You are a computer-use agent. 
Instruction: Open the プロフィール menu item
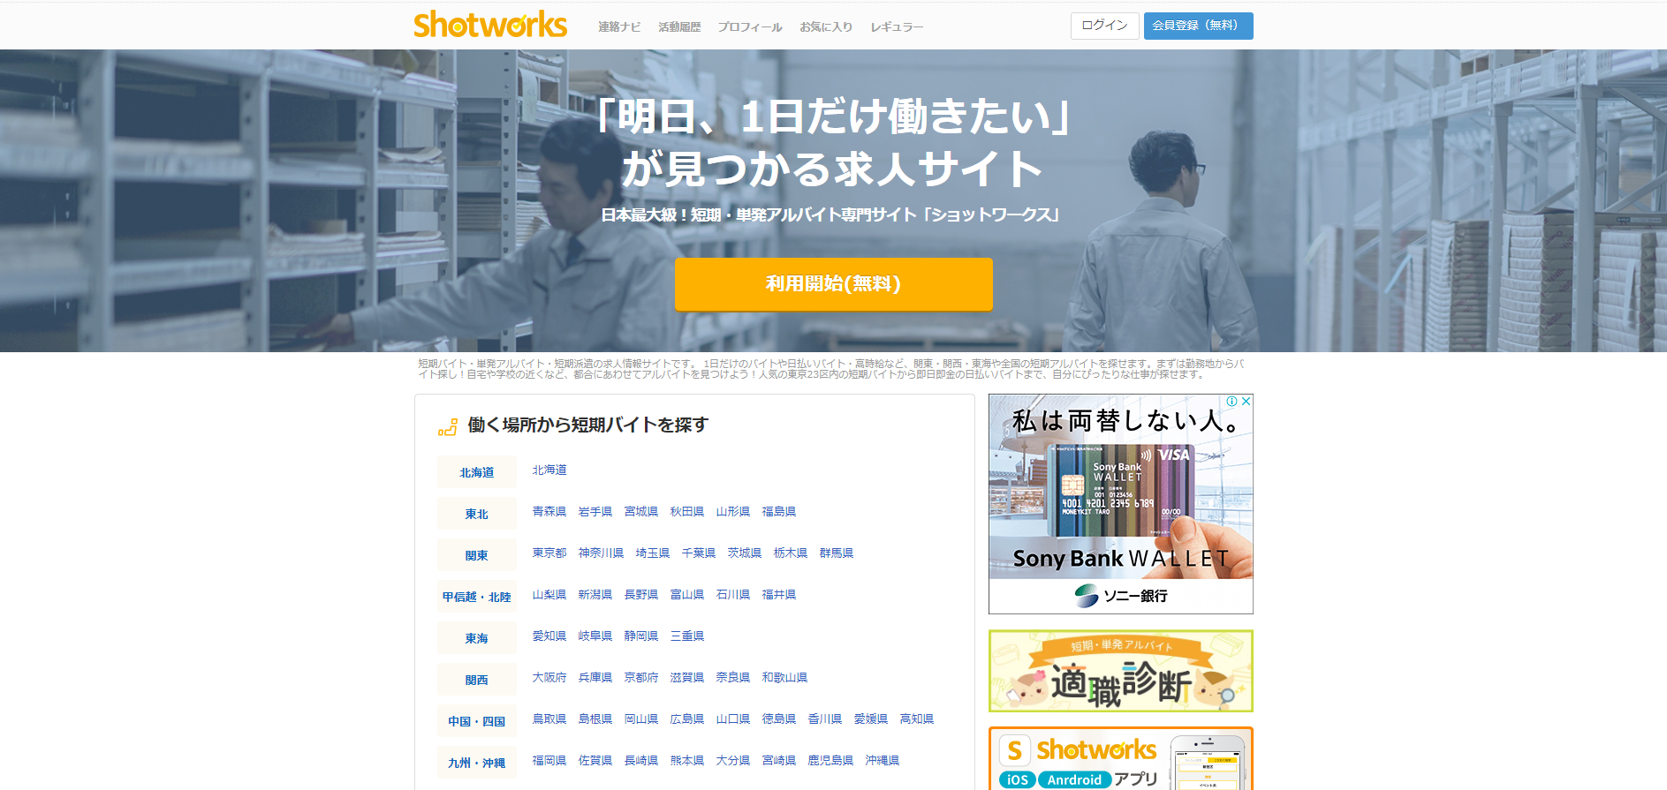click(750, 26)
